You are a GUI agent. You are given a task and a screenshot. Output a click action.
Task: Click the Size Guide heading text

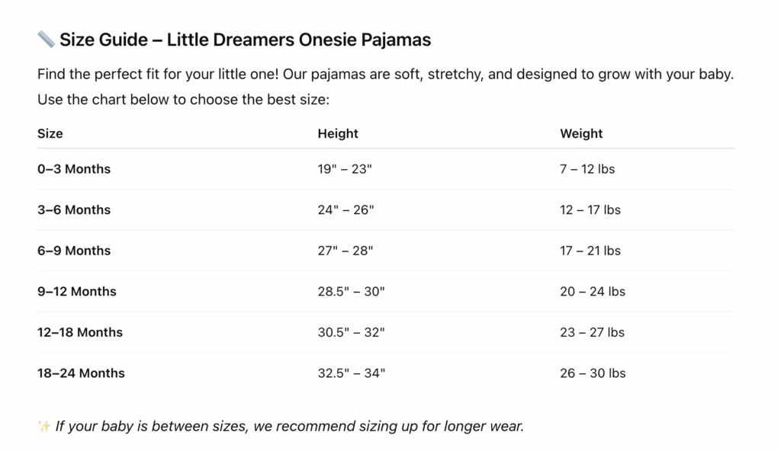tap(245, 40)
